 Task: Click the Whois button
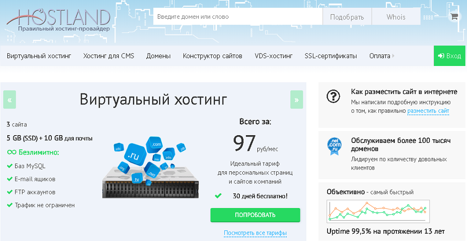[396, 16]
